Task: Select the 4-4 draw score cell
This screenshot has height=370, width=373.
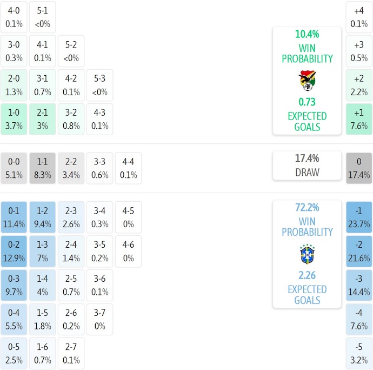Action: [129, 168]
